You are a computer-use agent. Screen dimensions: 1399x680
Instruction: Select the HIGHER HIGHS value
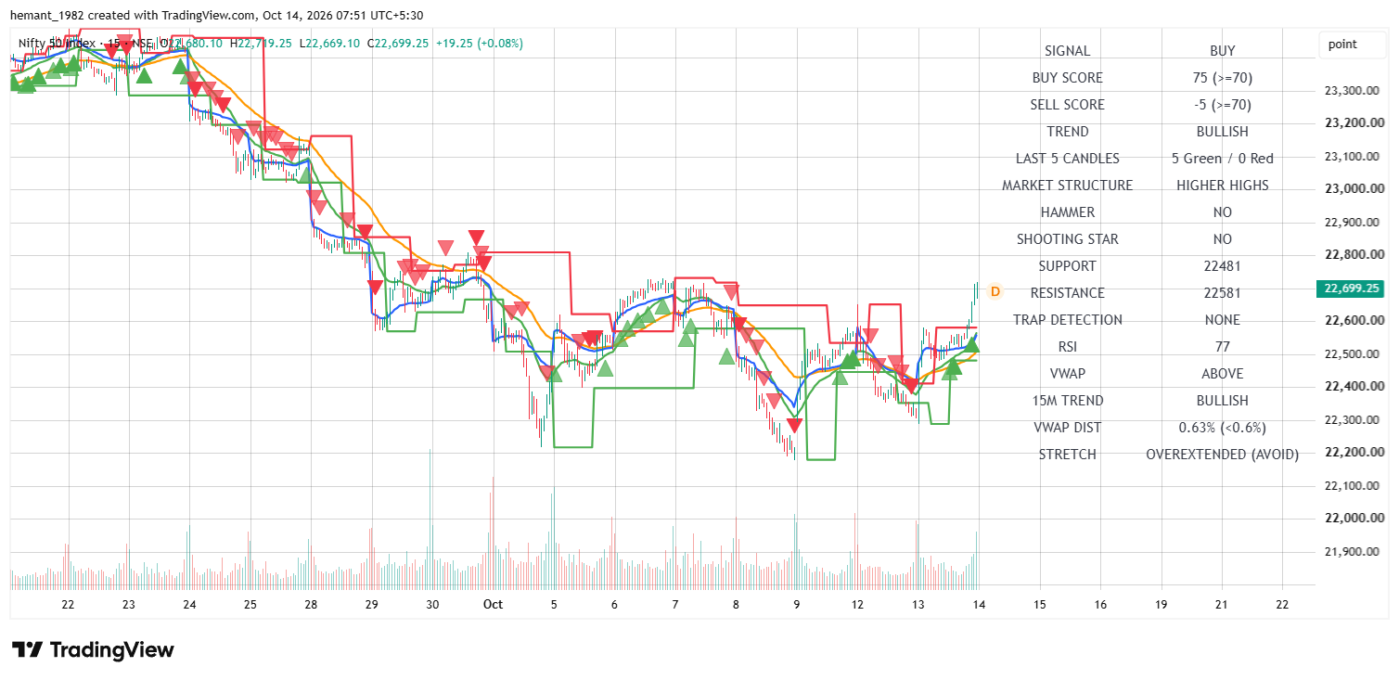point(1223,186)
